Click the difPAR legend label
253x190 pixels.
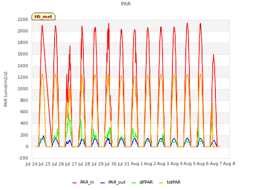tap(146, 182)
